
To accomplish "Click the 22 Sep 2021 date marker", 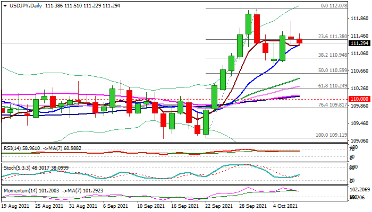I will pos(218,206).
